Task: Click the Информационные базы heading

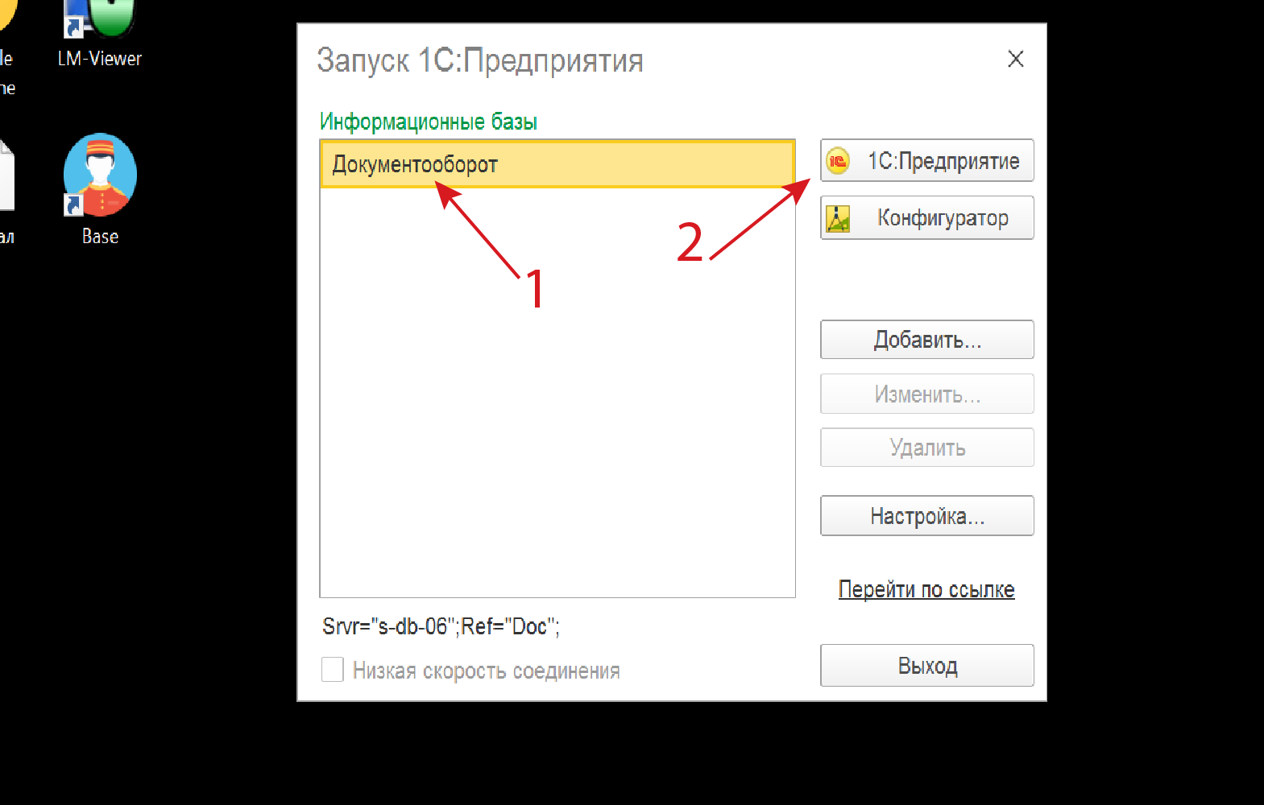Action: [428, 122]
